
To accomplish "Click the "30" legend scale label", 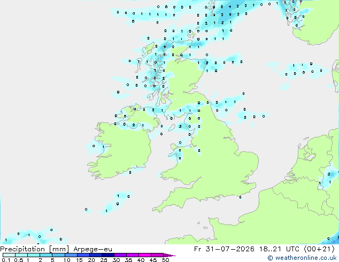I will tap(116, 260).
